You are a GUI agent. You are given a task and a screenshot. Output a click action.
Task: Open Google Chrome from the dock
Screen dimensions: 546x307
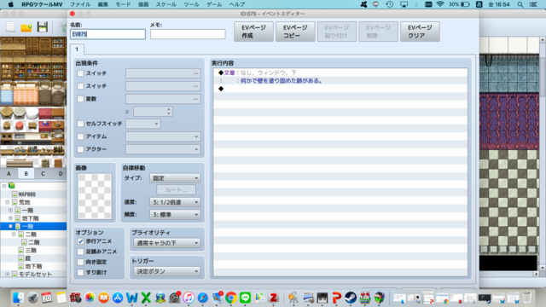coord(231,298)
